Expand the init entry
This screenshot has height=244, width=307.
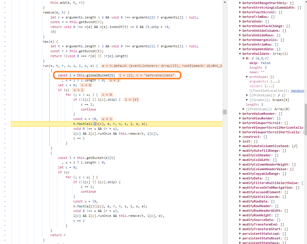(x=240, y=141)
